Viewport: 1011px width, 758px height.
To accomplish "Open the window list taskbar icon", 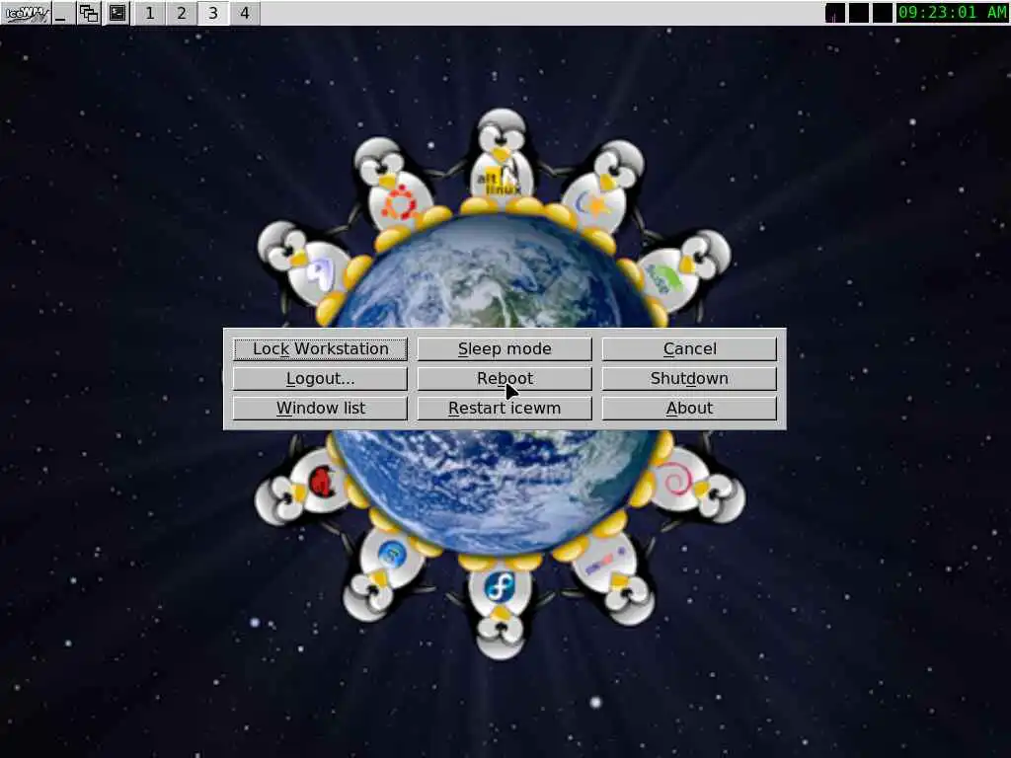I will click(89, 13).
